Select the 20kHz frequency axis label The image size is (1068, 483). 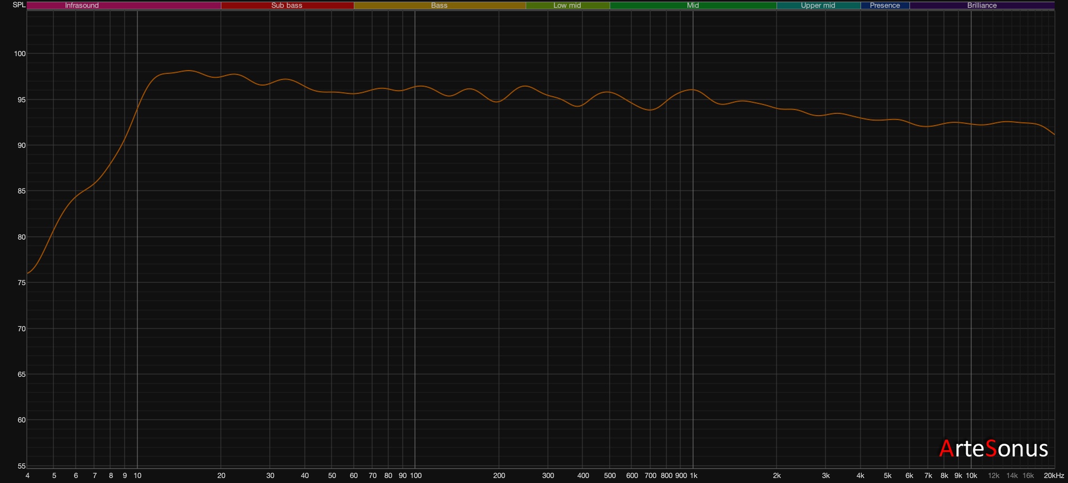coord(1054,476)
